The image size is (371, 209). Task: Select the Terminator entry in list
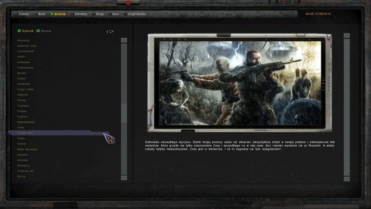click(23, 105)
